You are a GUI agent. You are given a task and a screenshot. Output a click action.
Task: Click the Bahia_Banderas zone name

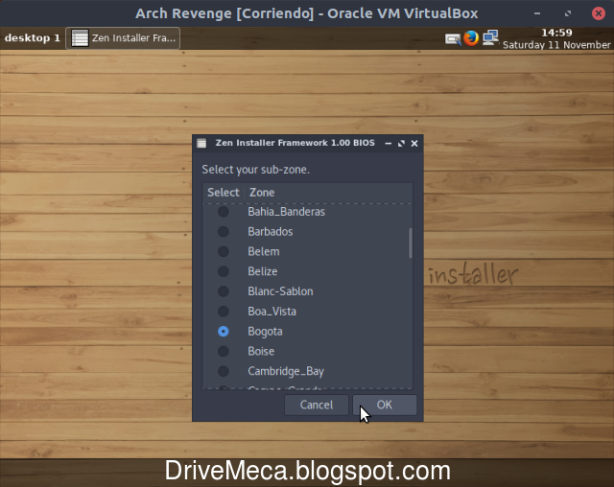coord(286,212)
